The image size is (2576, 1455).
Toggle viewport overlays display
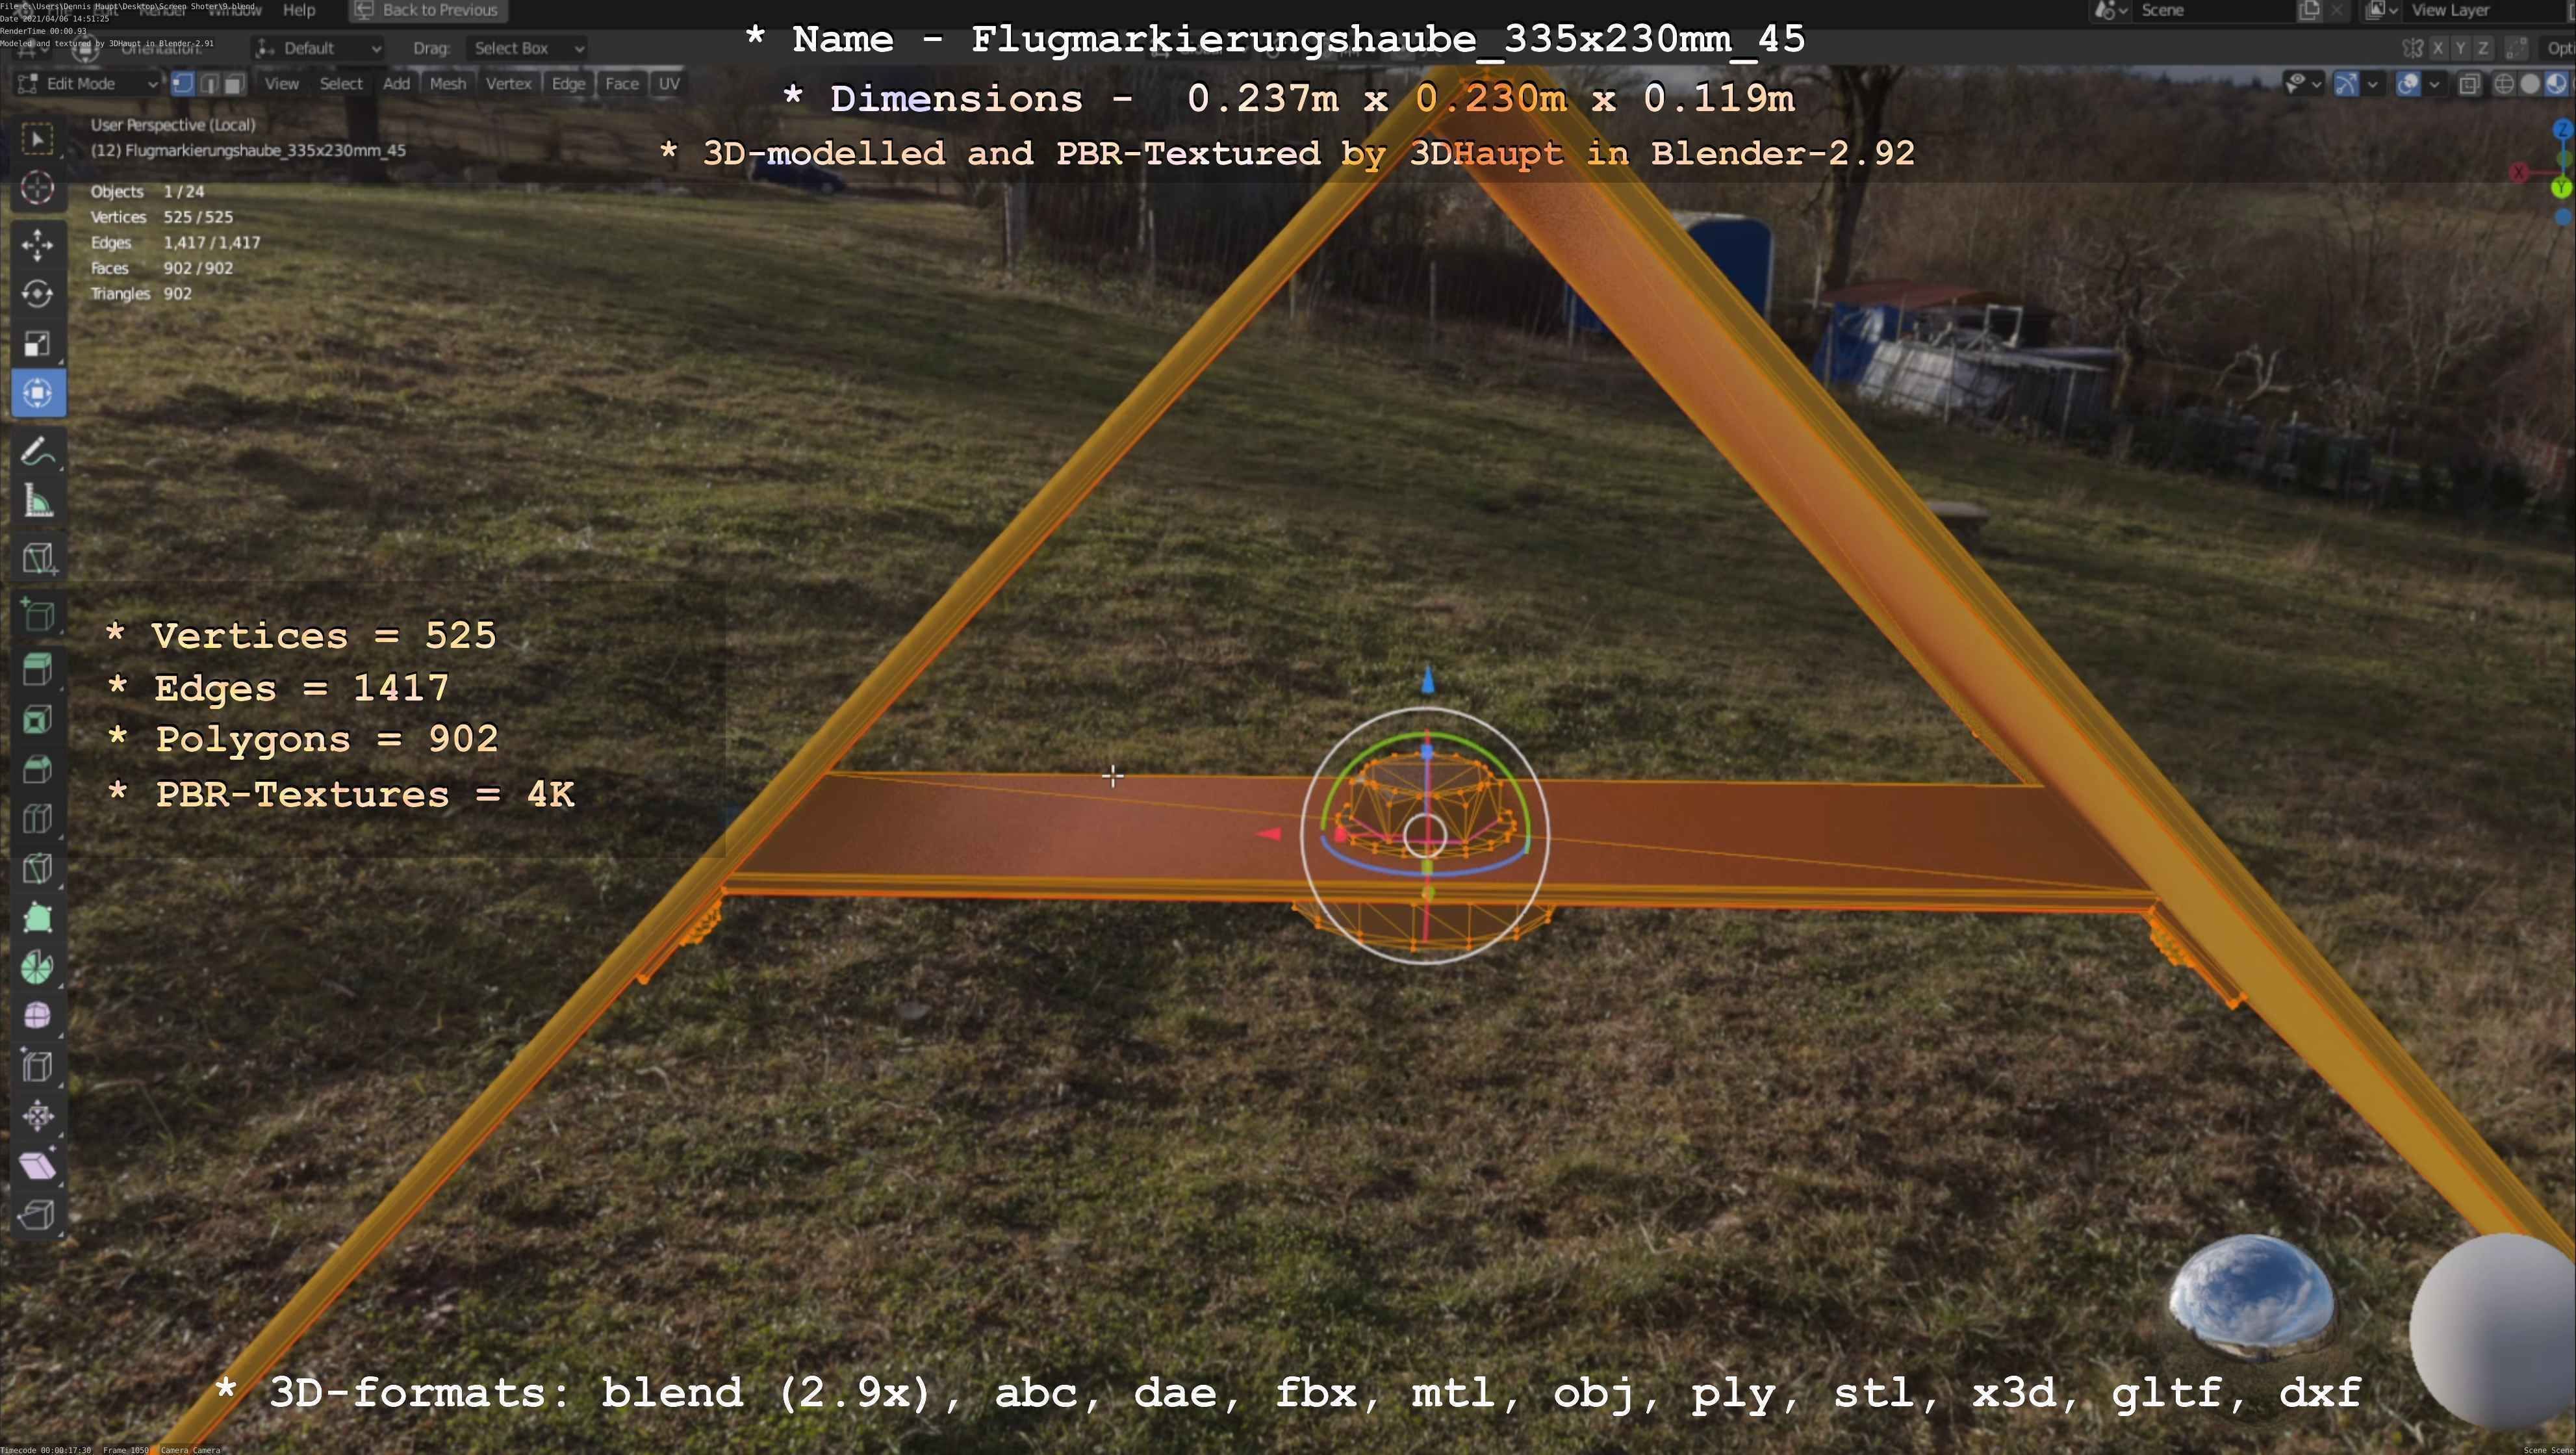click(x=2409, y=84)
